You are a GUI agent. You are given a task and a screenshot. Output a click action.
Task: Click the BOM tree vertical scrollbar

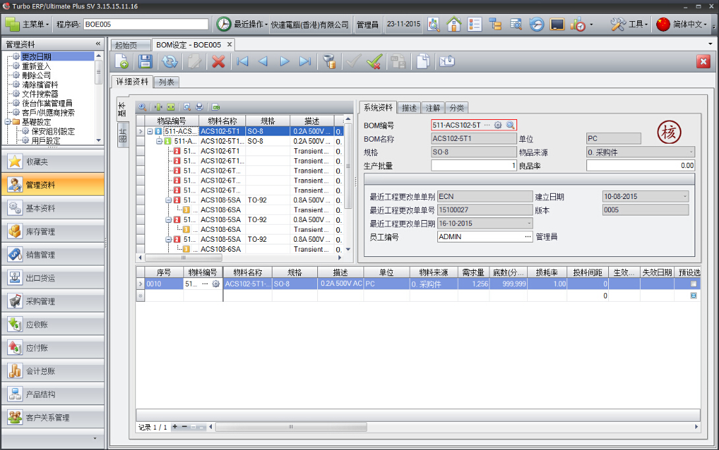(348, 166)
